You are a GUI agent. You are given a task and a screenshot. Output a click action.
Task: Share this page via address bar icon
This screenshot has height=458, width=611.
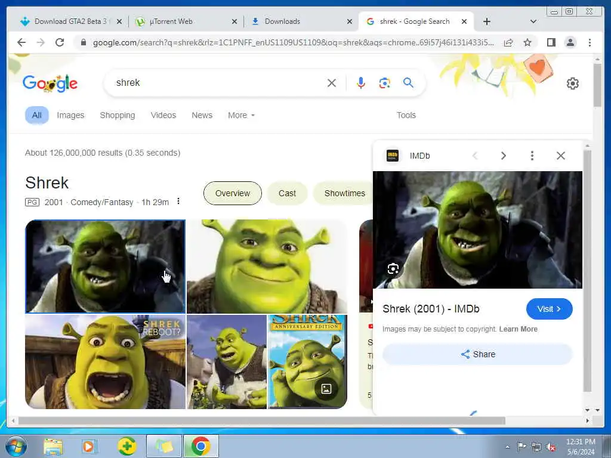[x=508, y=42]
